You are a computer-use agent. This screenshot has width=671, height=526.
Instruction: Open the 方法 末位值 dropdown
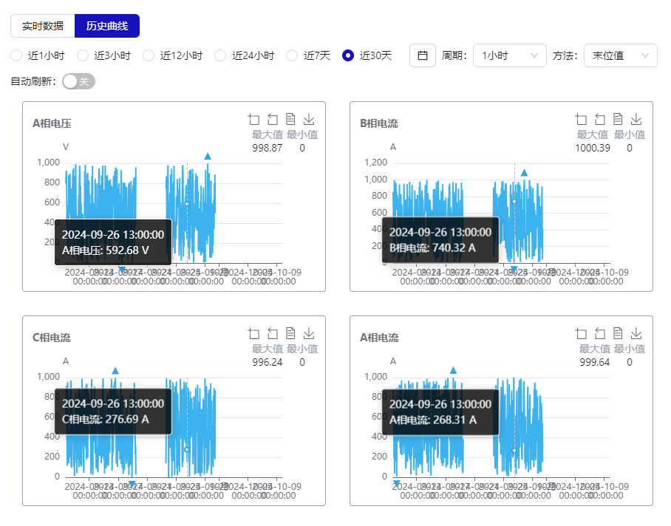click(x=620, y=55)
